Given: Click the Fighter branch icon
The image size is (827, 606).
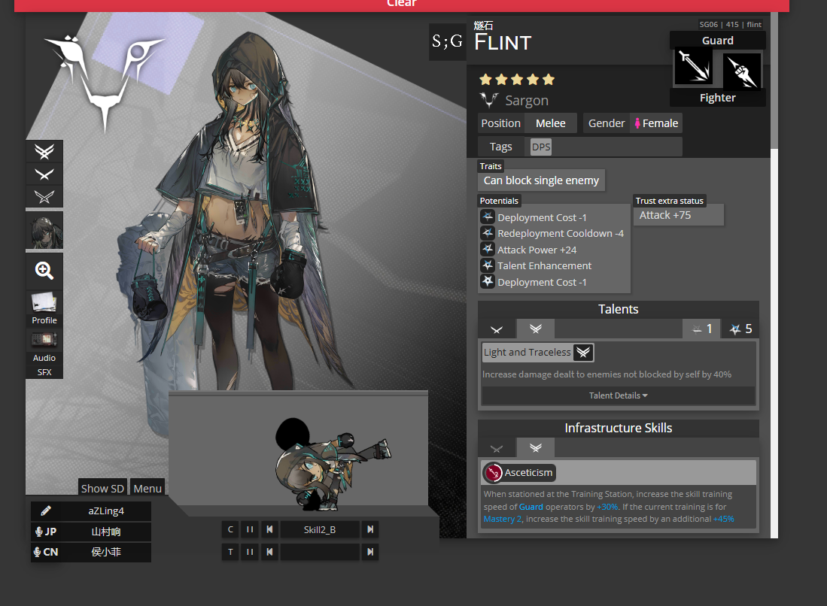Looking at the screenshot, I should point(742,71).
